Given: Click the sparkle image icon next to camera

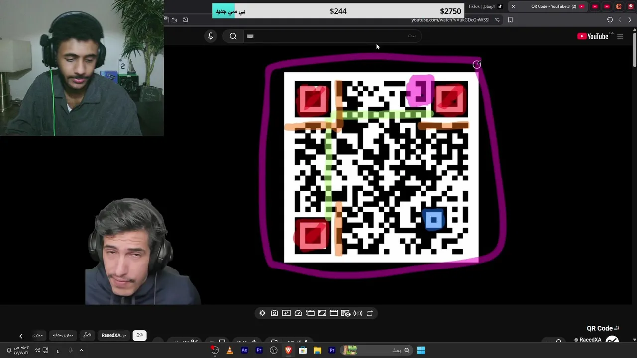Looking at the screenshot, I should [286, 313].
